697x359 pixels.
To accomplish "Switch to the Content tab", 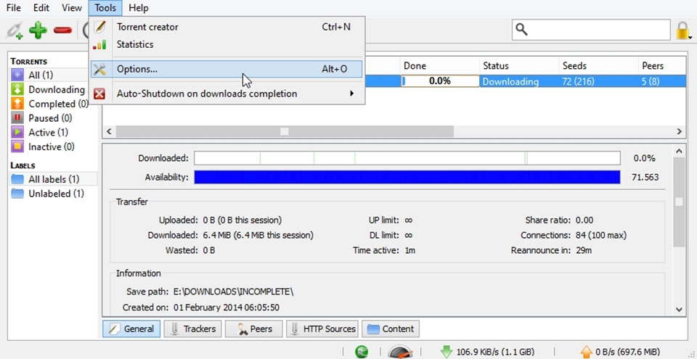I will 391,329.
